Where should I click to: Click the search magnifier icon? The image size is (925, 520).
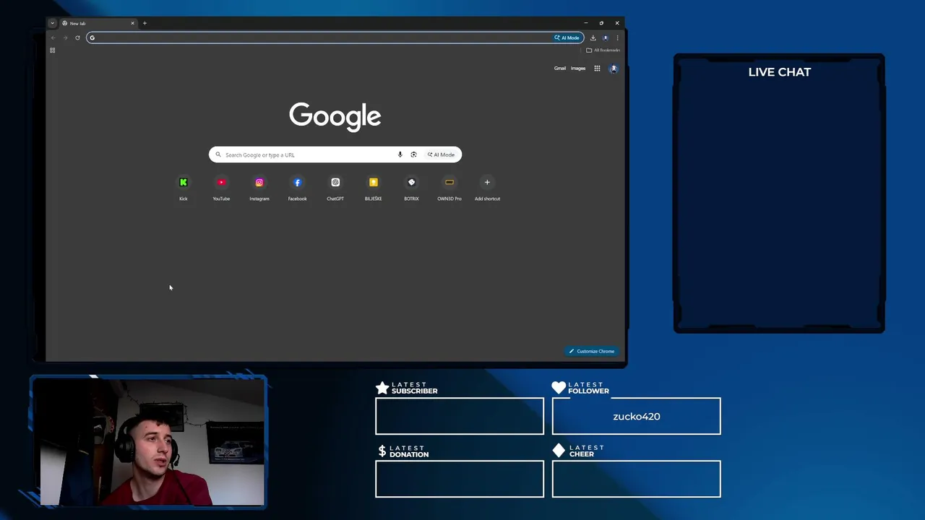218,155
